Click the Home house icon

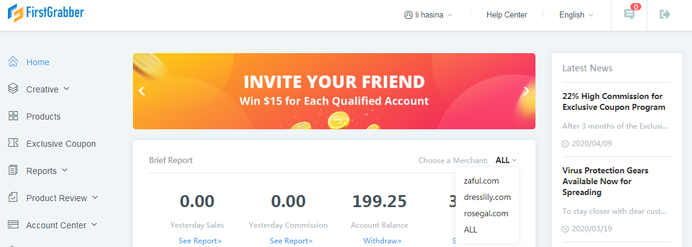pos(13,62)
